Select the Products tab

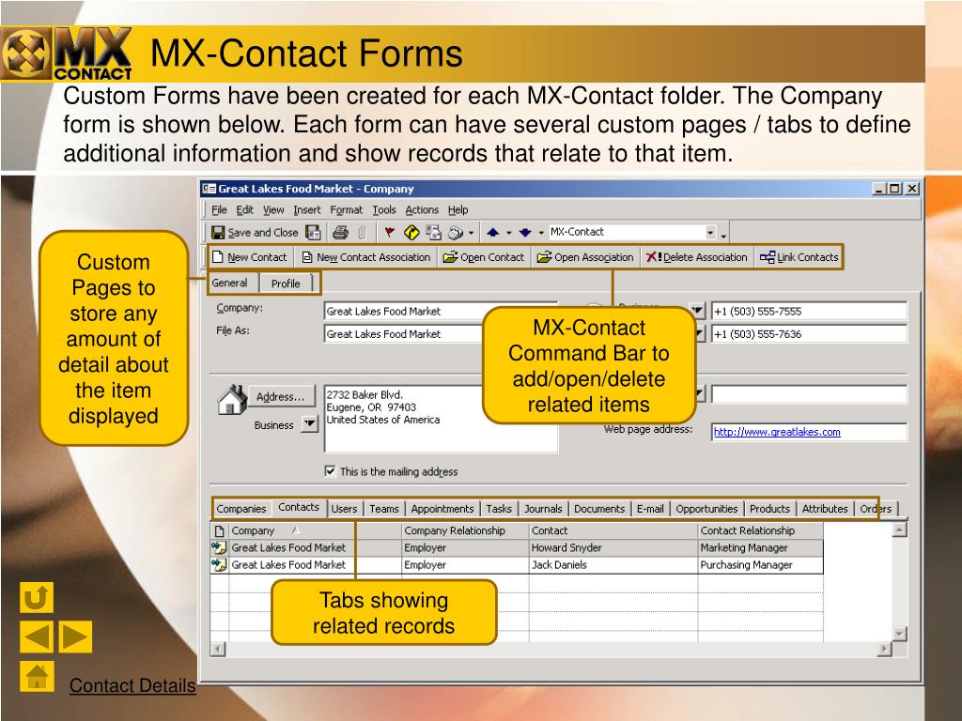770,508
